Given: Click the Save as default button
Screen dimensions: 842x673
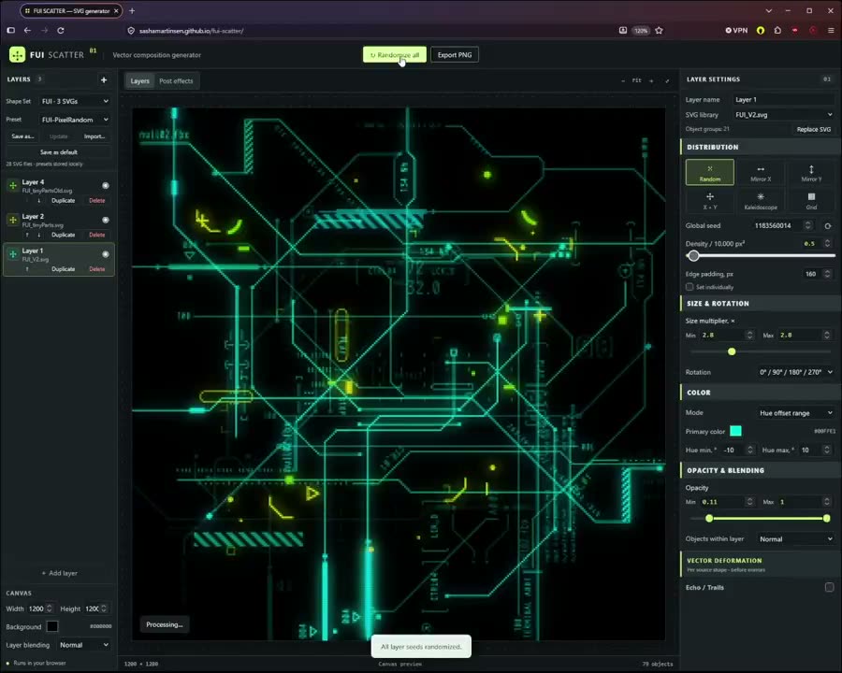Looking at the screenshot, I should tap(59, 152).
